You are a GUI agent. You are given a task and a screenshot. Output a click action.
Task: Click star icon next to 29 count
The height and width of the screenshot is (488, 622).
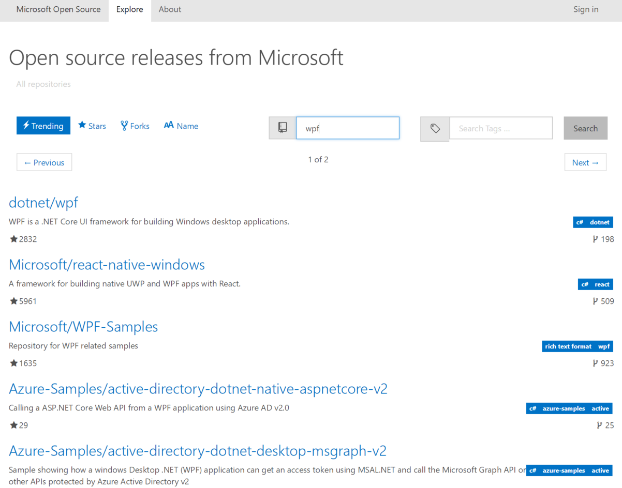click(x=13, y=425)
